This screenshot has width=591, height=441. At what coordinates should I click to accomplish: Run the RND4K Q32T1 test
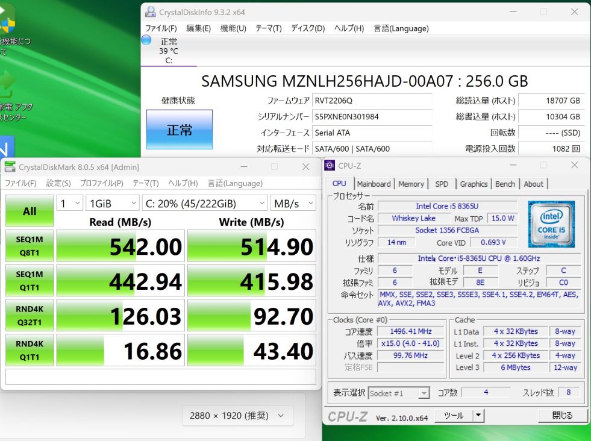[30, 315]
